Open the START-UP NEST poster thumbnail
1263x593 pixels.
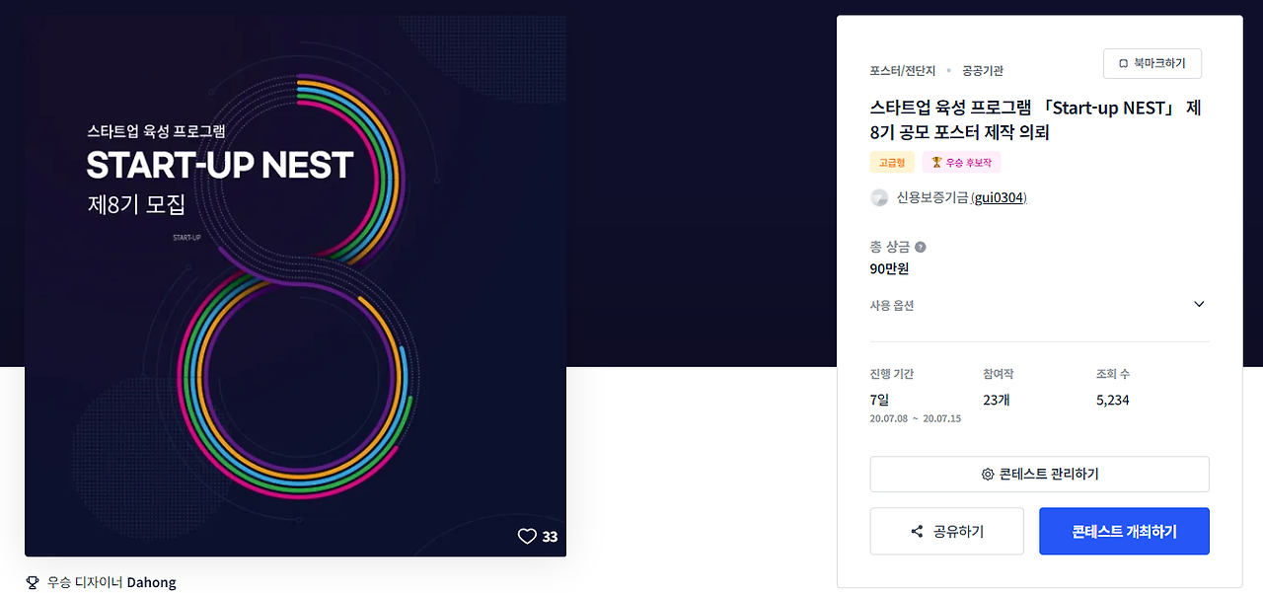point(295,286)
